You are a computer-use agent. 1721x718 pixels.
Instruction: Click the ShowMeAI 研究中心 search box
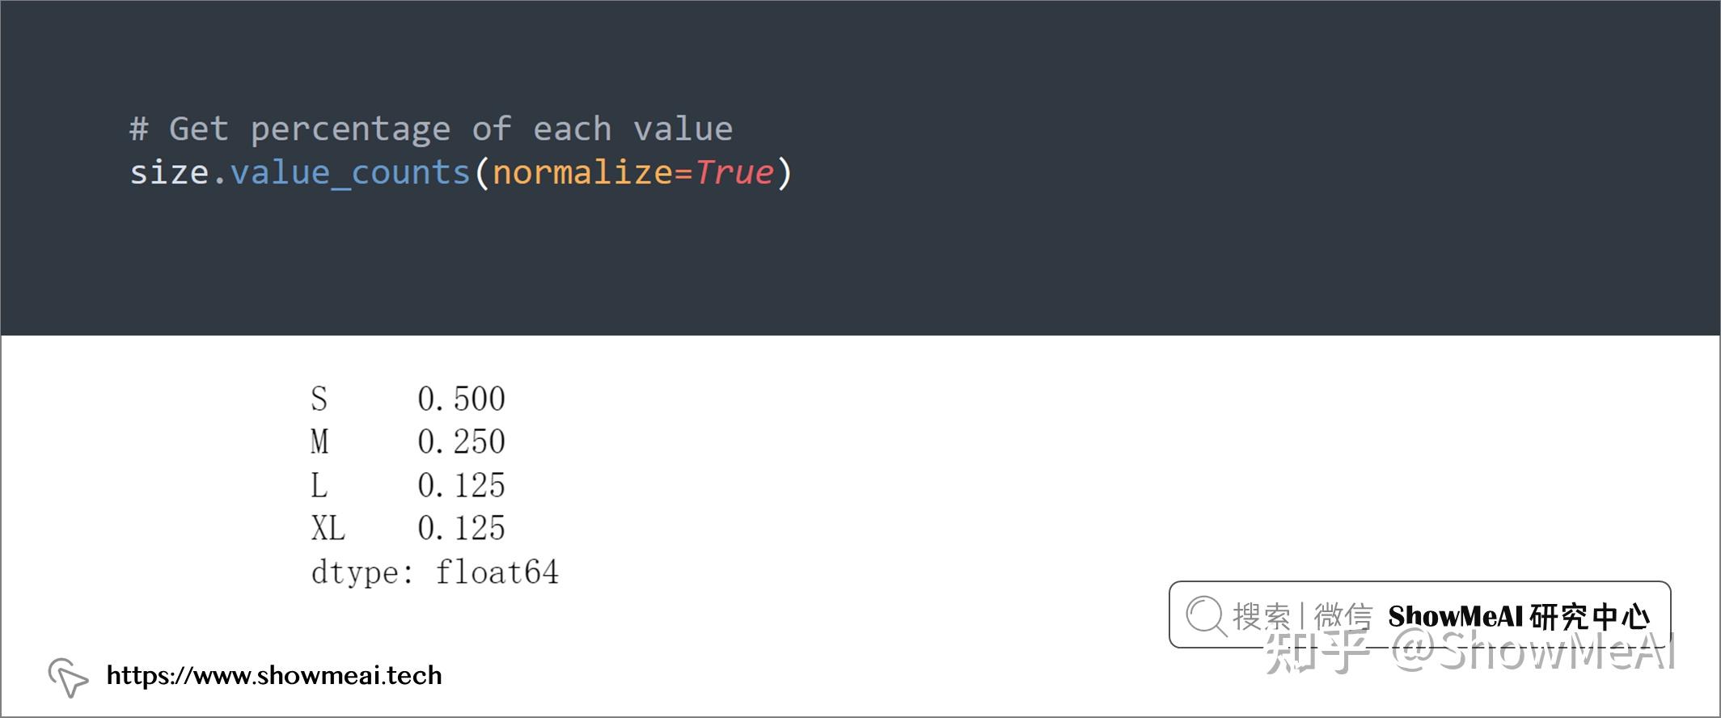point(1419,615)
